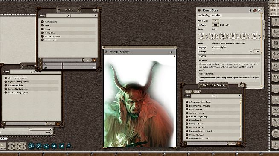Click the Magic Resistance trait heading
The height and width of the screenshot is (156, 279).
click(206, 74)
